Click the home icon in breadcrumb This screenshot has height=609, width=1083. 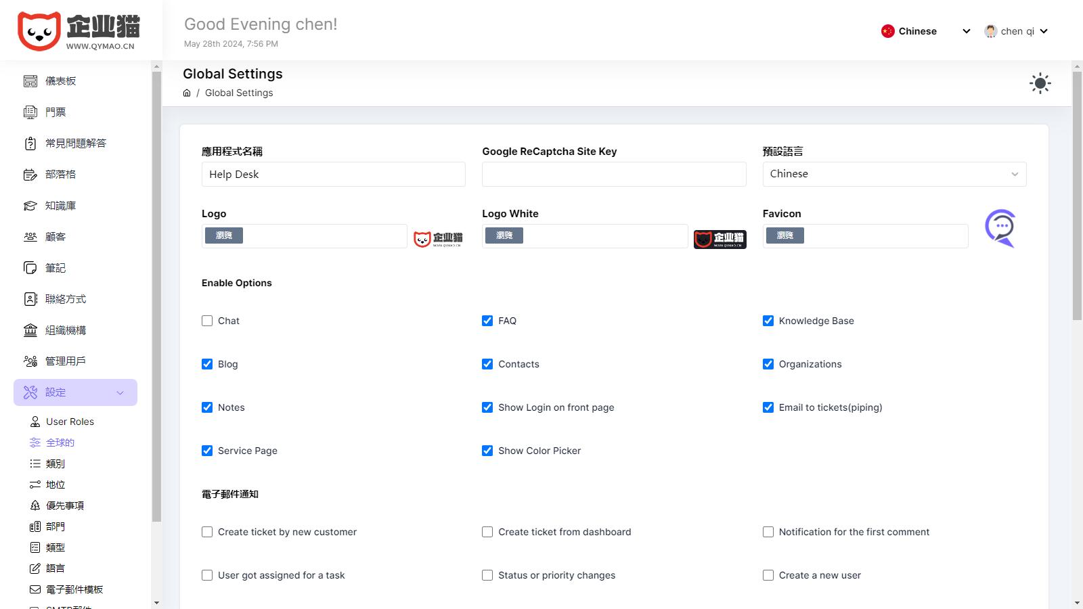(187, 93)
